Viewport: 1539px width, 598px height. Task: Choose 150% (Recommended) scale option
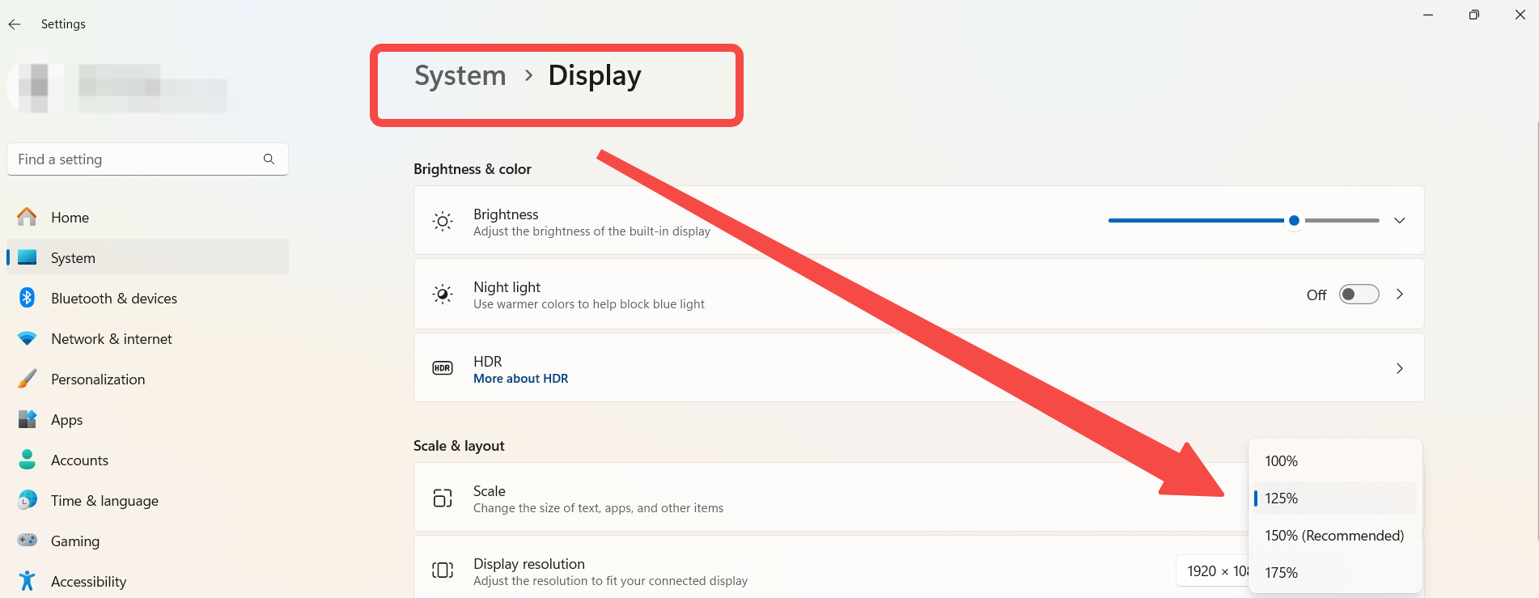[1335, 536]
